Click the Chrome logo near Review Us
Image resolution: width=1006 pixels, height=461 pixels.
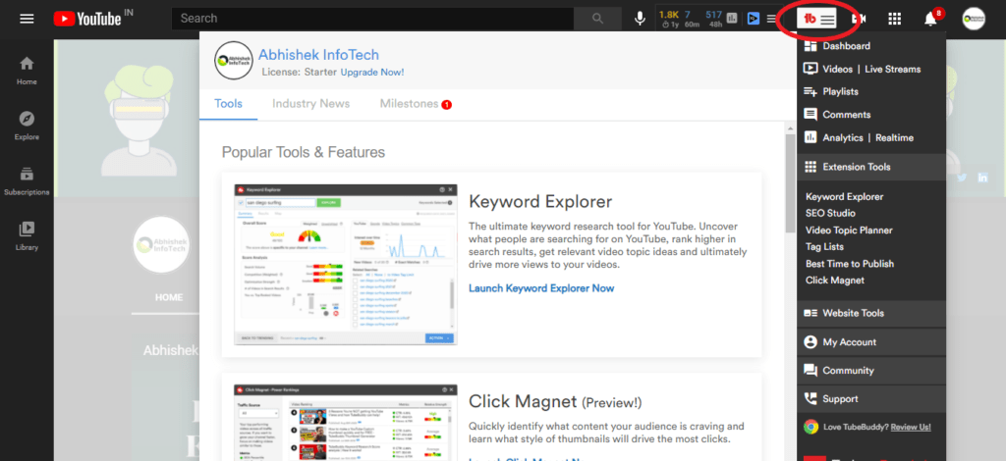pyautogui.click(x=810, y=427)
